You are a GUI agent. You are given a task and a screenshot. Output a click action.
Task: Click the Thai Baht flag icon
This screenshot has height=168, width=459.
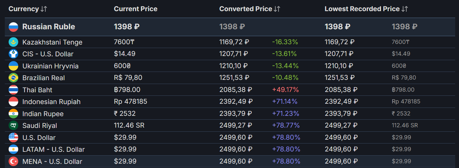tap(13, 90)
